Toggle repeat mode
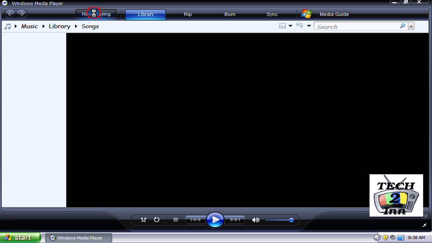The width and height of the screenshot is (432, 243). [157, 220]
